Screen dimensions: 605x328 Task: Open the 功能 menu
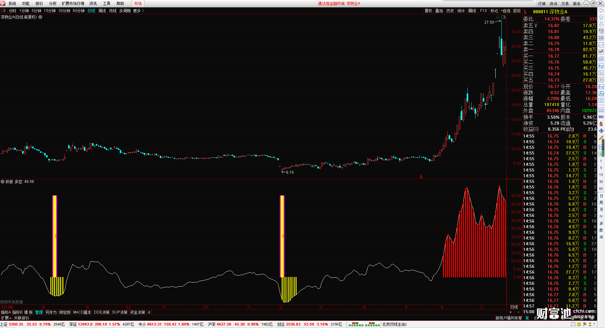pos(26,3)
